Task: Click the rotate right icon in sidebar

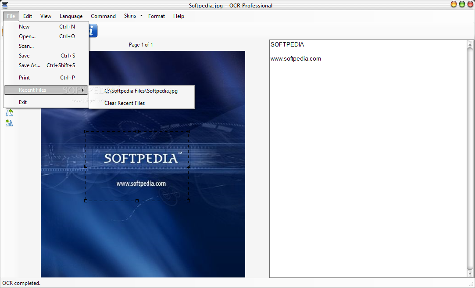Action: 9,123
